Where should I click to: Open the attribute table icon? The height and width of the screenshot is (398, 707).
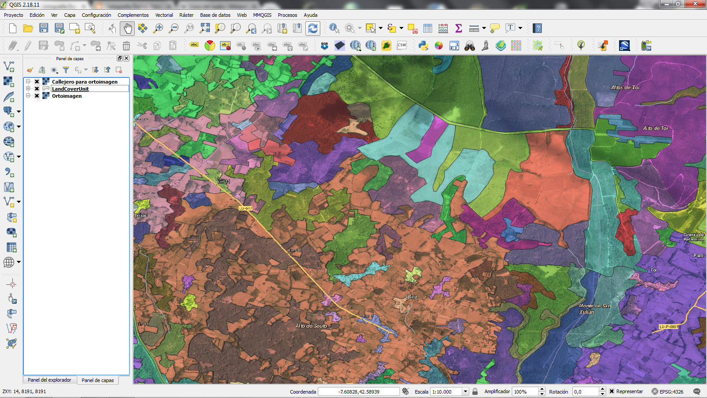[427, 28]
